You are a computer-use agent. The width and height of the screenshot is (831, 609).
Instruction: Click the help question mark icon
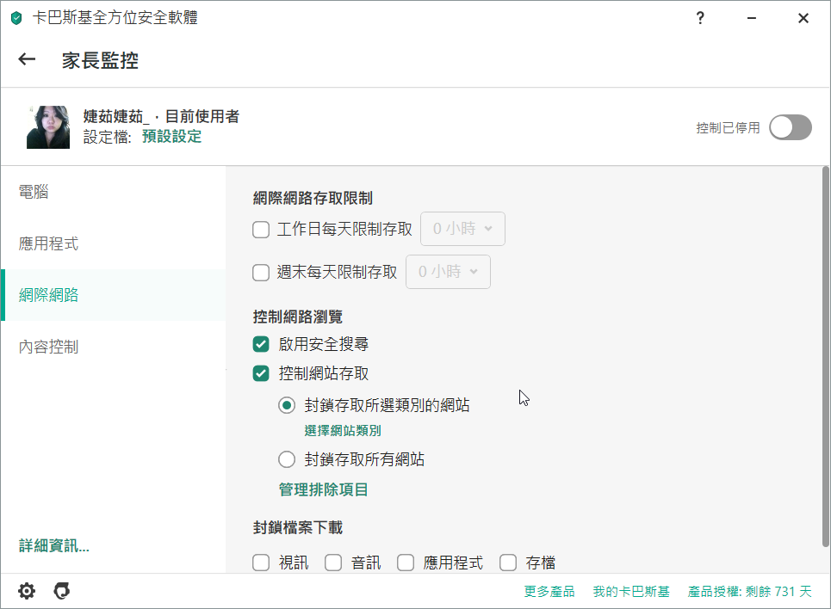702,18
